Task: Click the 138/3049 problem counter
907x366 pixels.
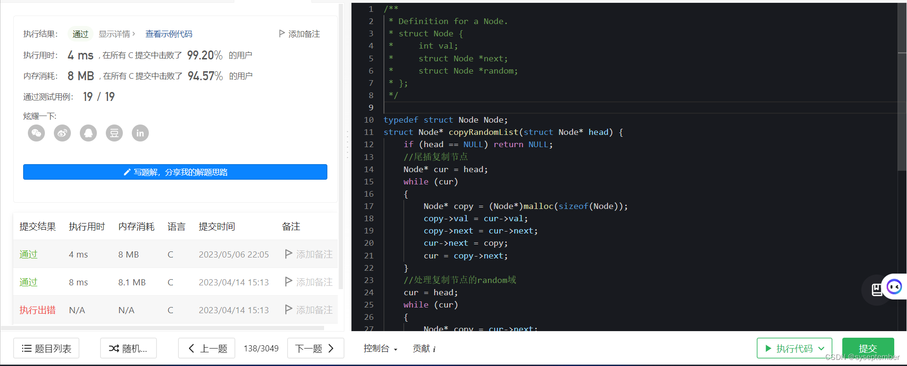Action: 261,349
